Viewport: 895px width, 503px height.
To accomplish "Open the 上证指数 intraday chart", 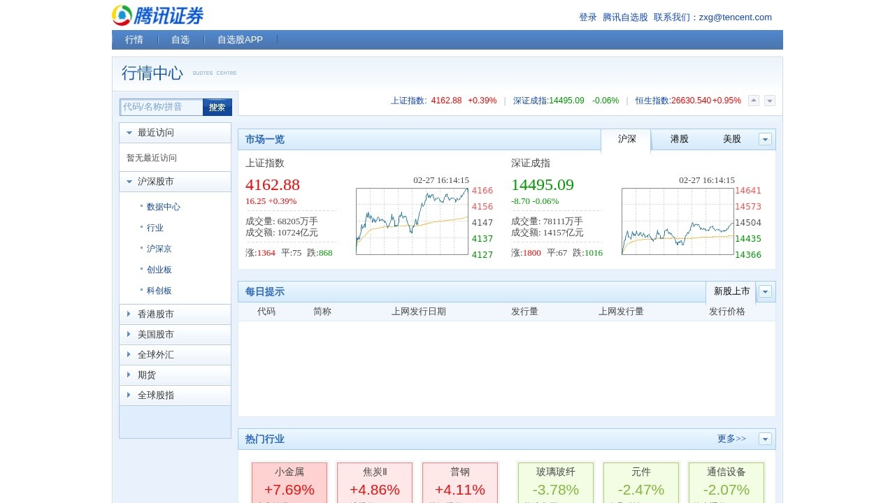I will click(412, 221).
